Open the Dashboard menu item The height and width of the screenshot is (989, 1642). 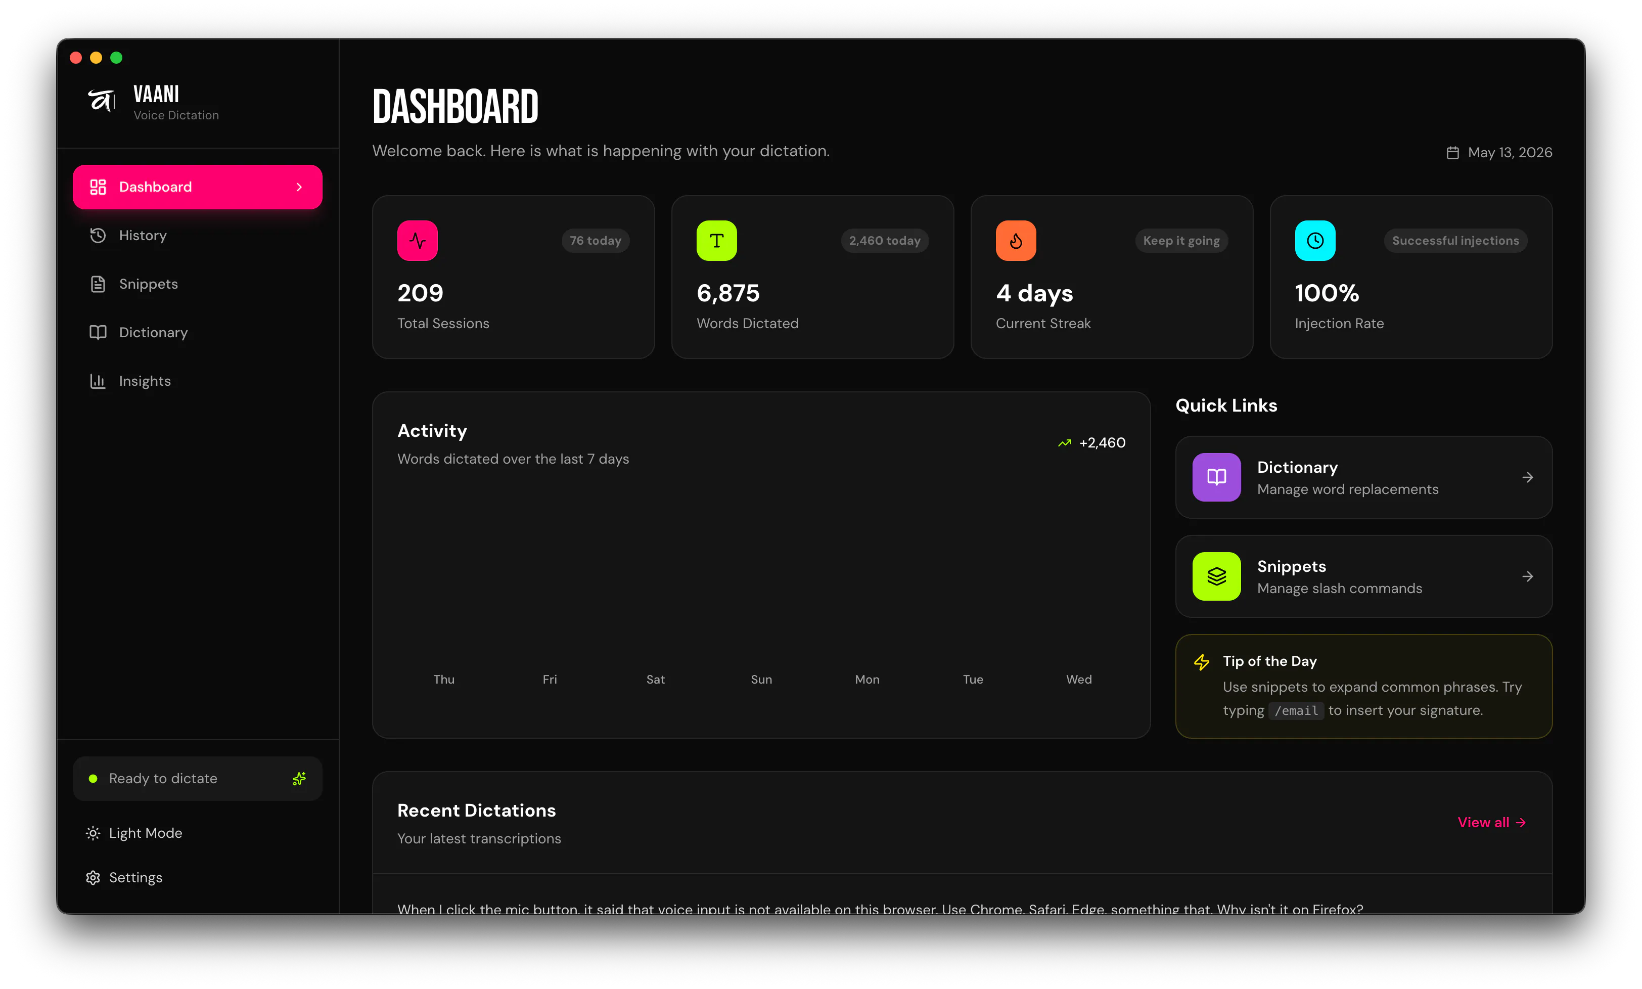[x=197, y=187]
